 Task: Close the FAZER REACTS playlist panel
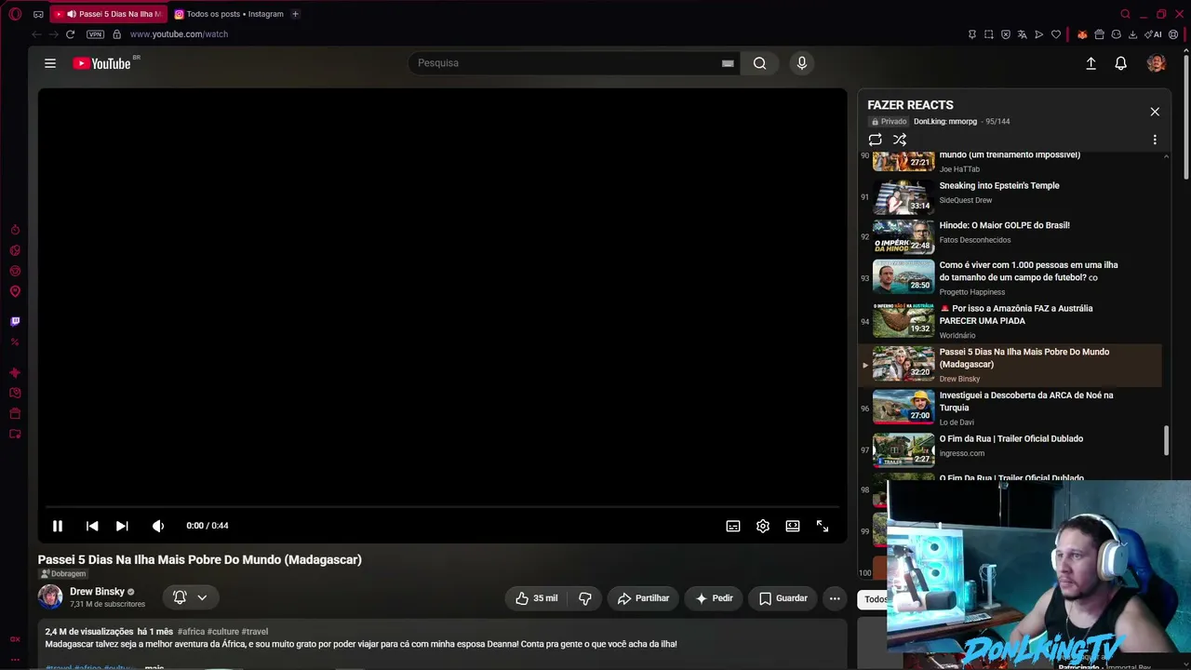[1155, 112]
